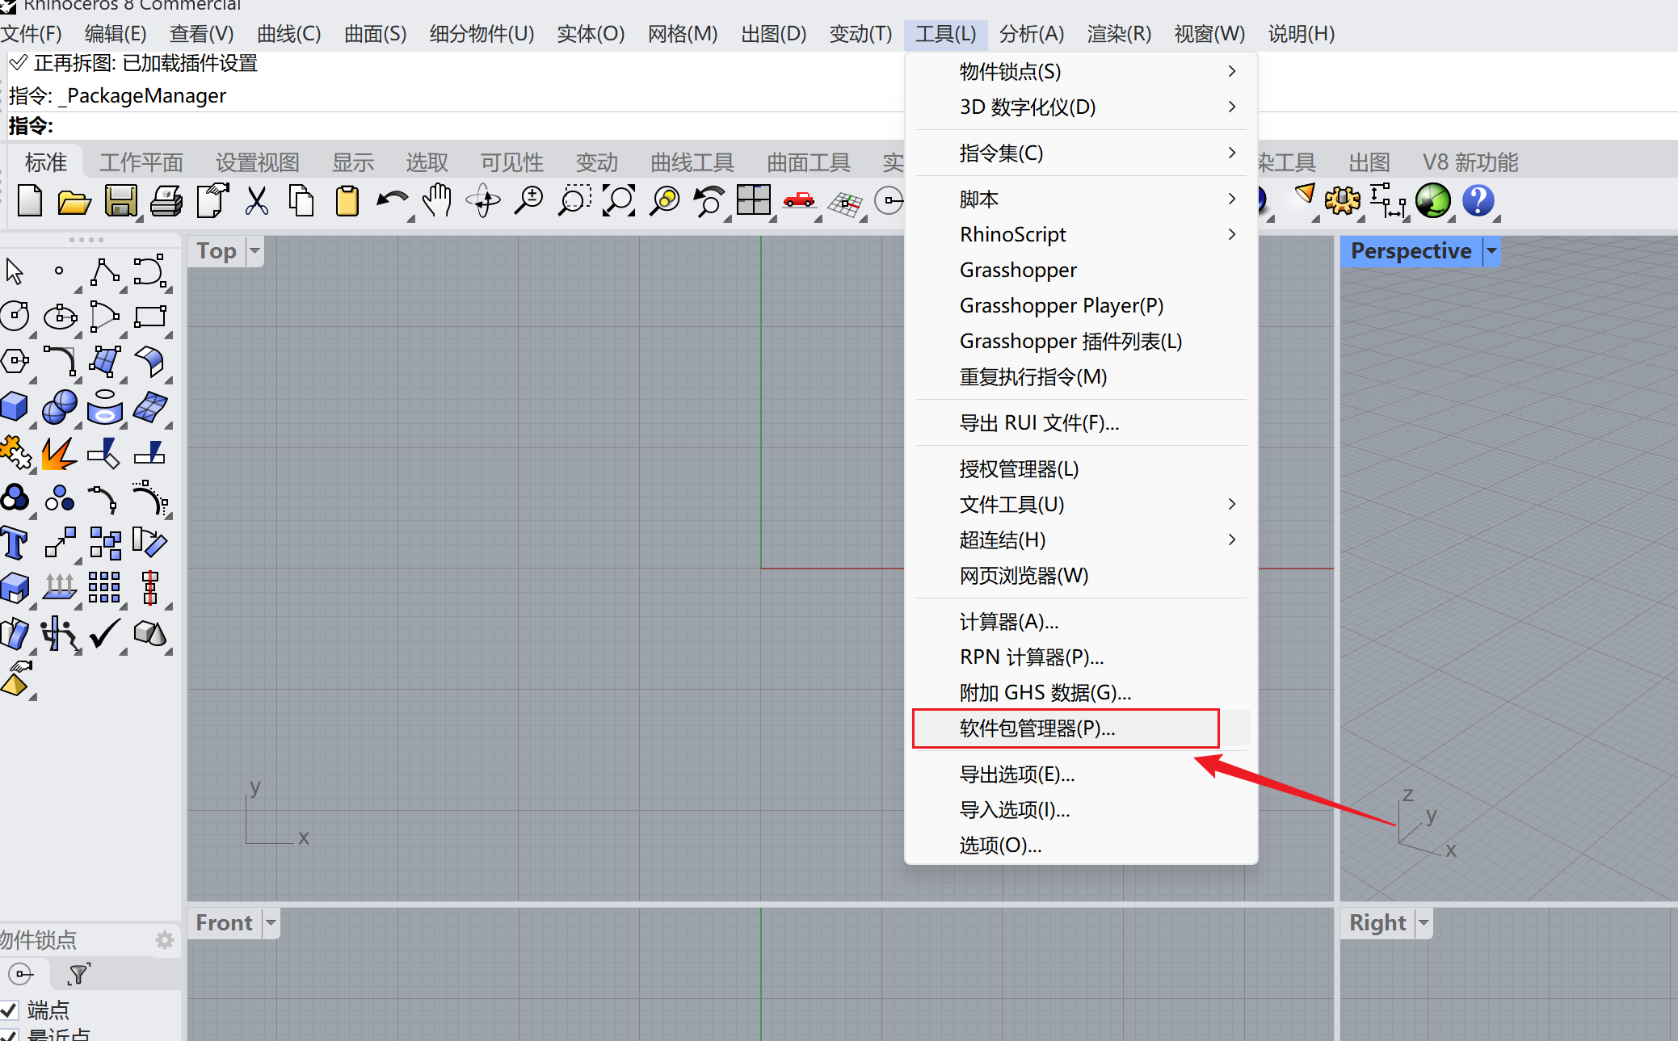Toggle the 最近点 osnap checkbox
This screenshot has height=1041, width=1678.
(9, 1035)
